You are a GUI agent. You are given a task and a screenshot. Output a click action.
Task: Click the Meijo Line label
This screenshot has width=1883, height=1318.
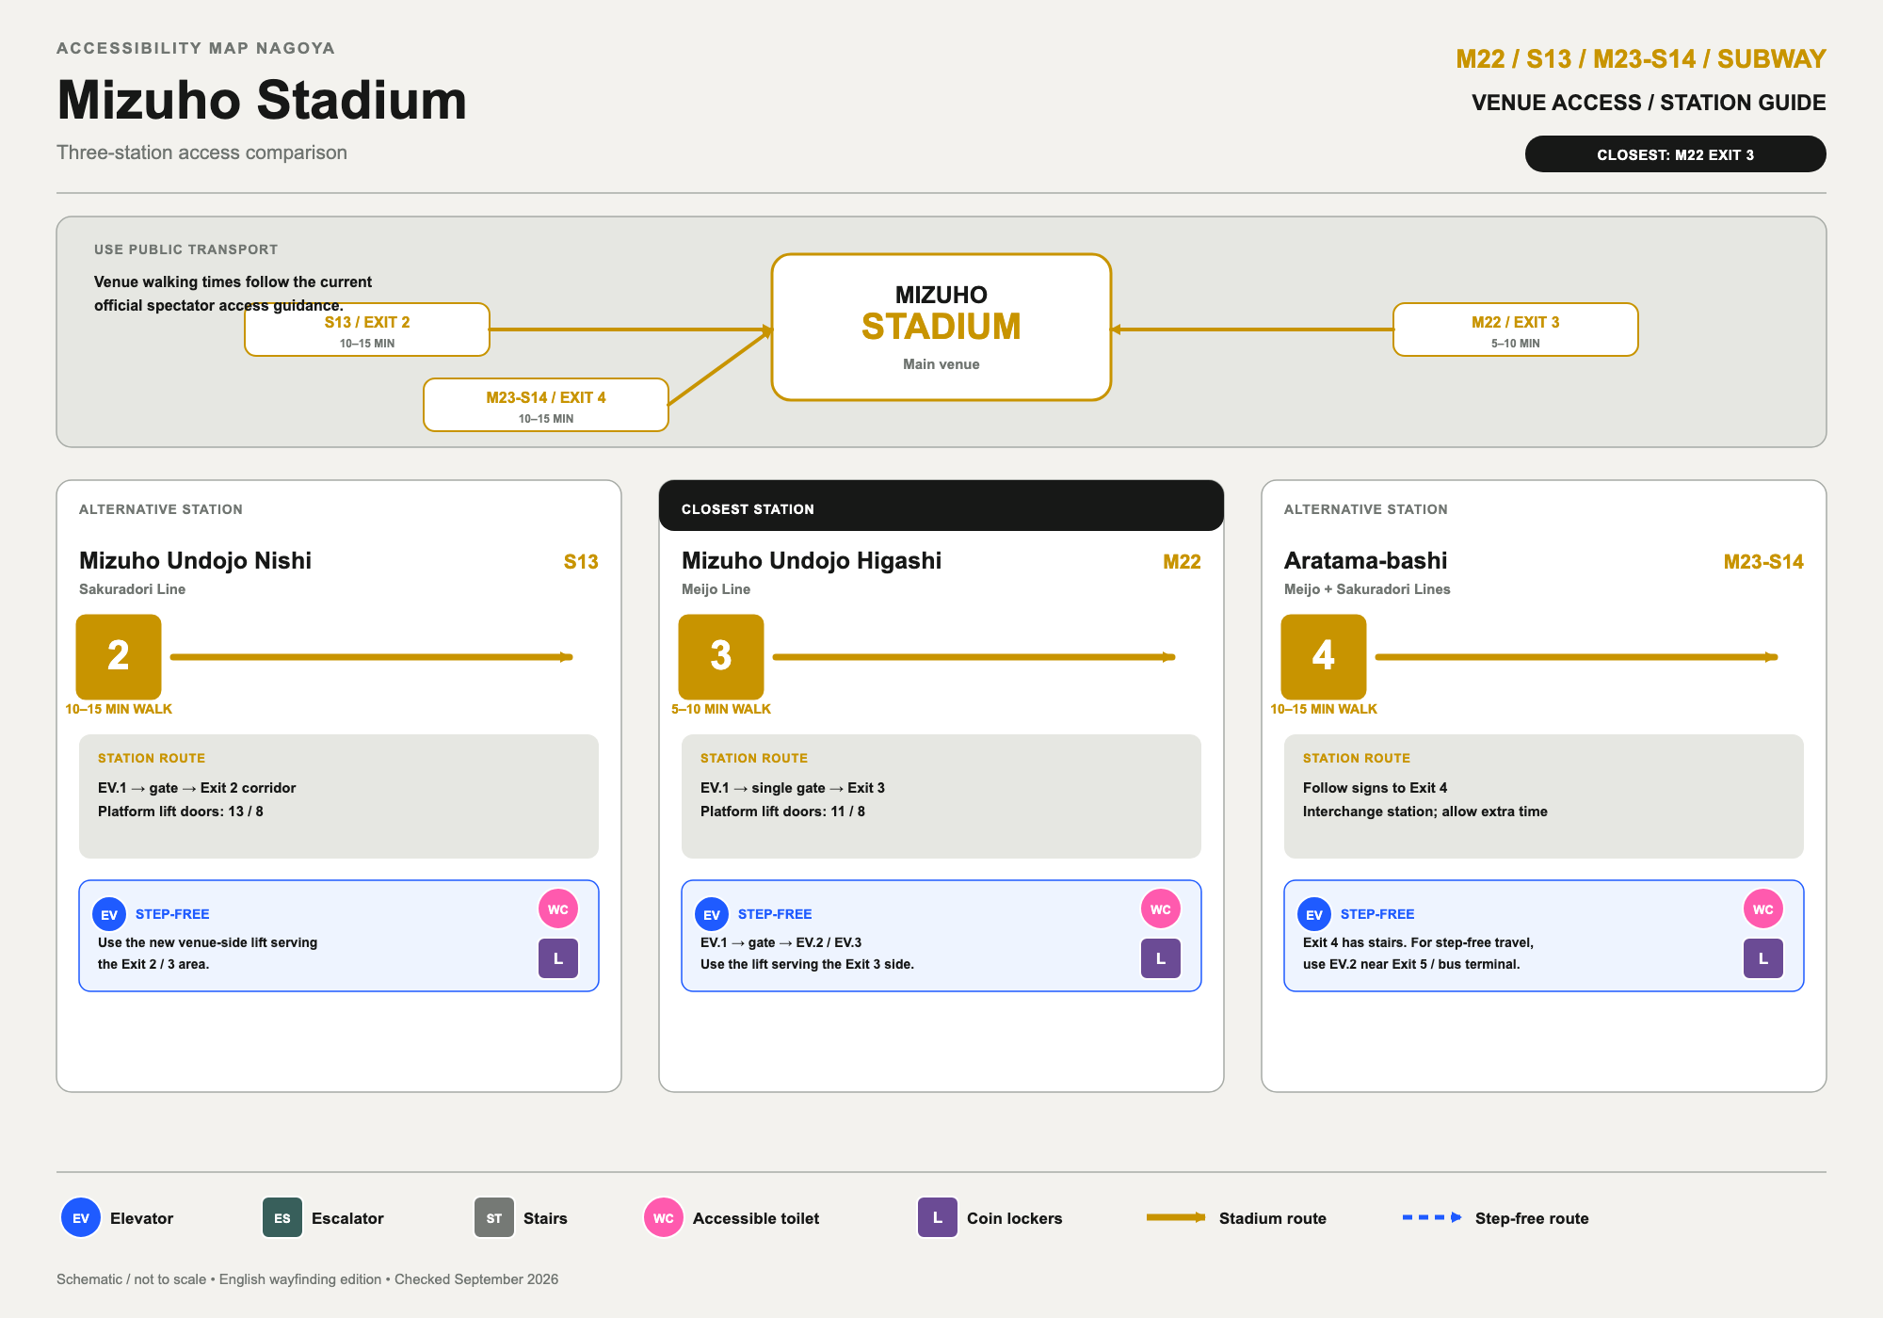click(716, 589)
